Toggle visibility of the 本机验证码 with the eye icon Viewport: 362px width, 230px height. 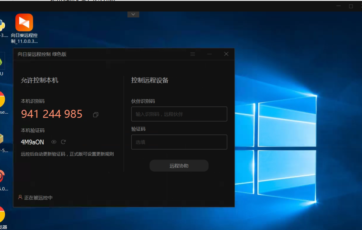click(x=54, y=142)
